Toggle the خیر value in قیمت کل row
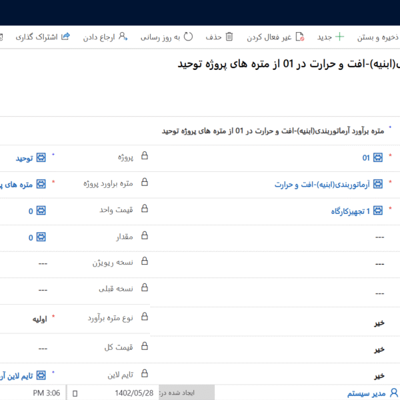 point(379,349)
